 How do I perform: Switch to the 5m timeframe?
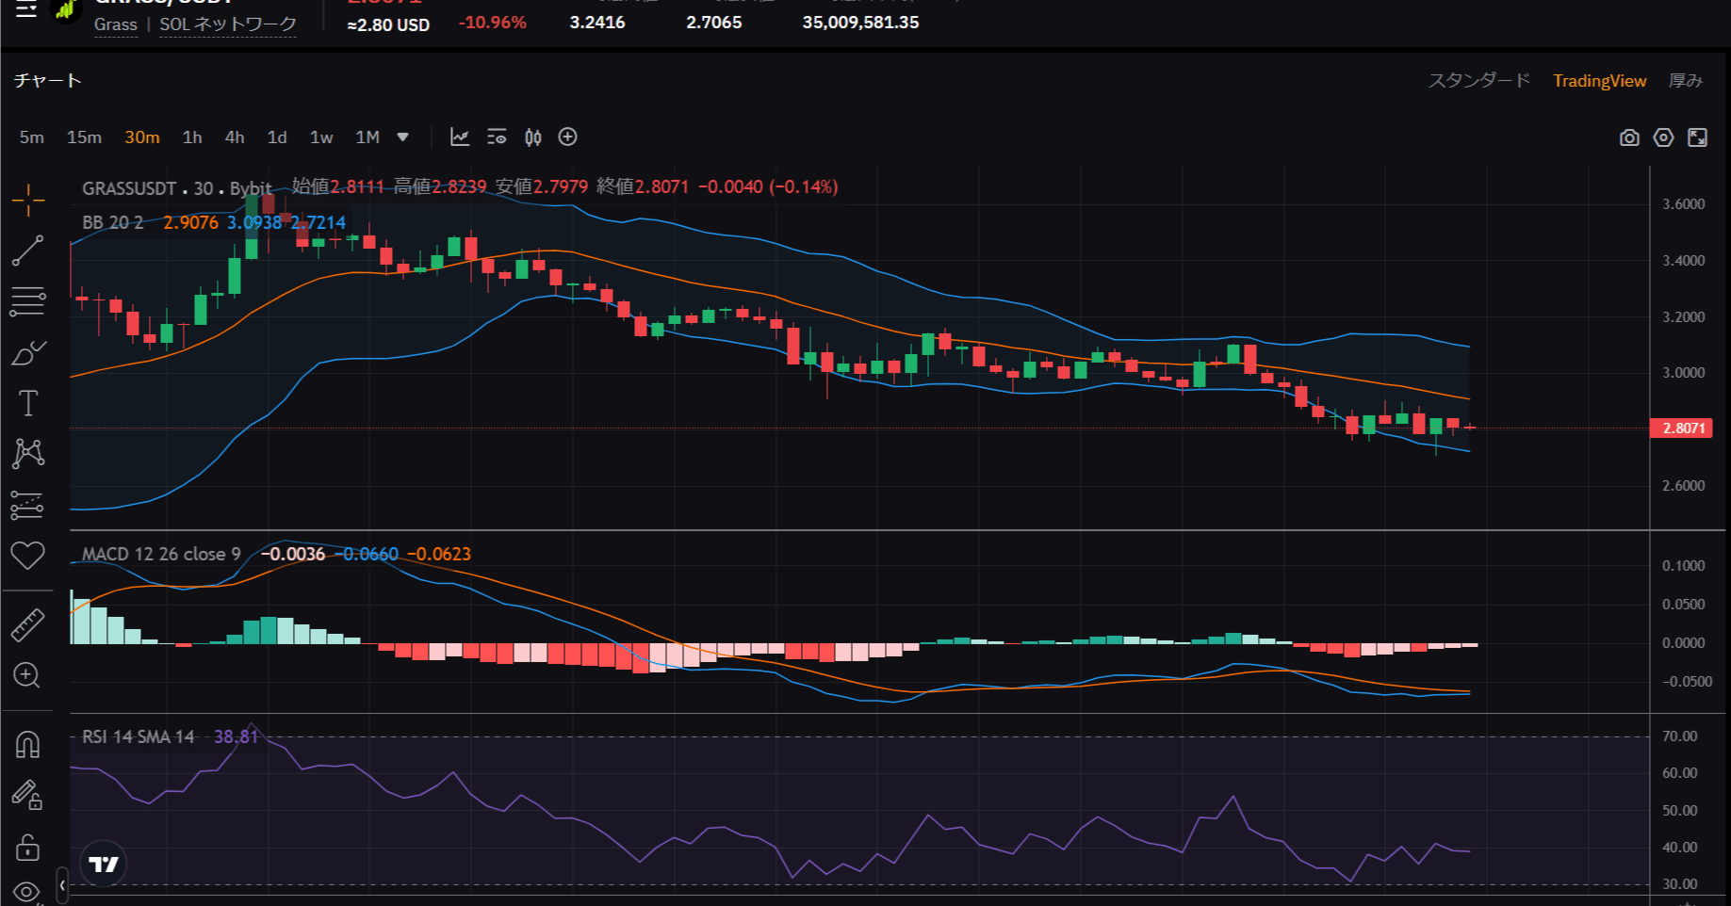(32, 138)
